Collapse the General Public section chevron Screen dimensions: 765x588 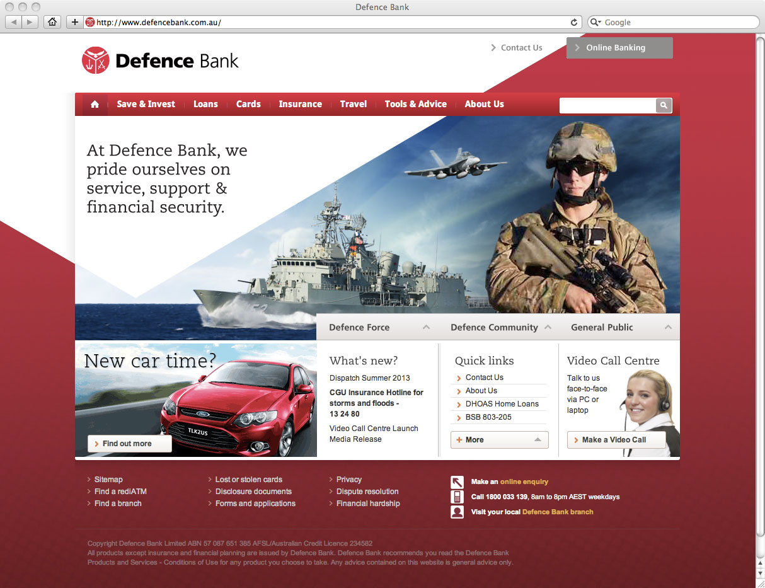668,327
